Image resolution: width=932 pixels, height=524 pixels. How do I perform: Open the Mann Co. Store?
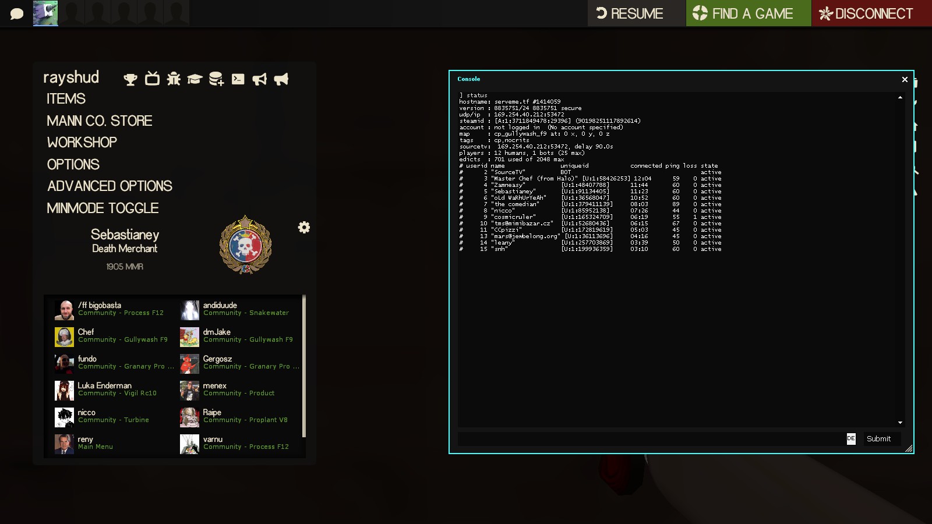(x=100, y=121)
